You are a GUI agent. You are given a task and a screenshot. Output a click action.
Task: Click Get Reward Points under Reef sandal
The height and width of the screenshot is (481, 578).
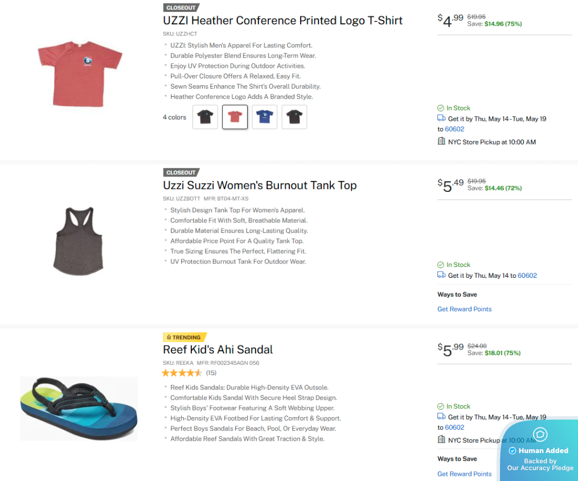coord(464,474)
